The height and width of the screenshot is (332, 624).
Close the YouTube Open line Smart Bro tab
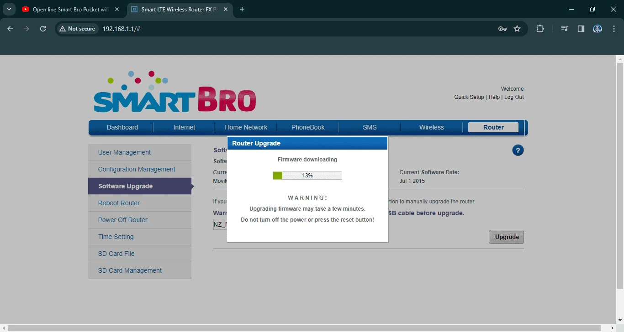(x=116, y=9)
